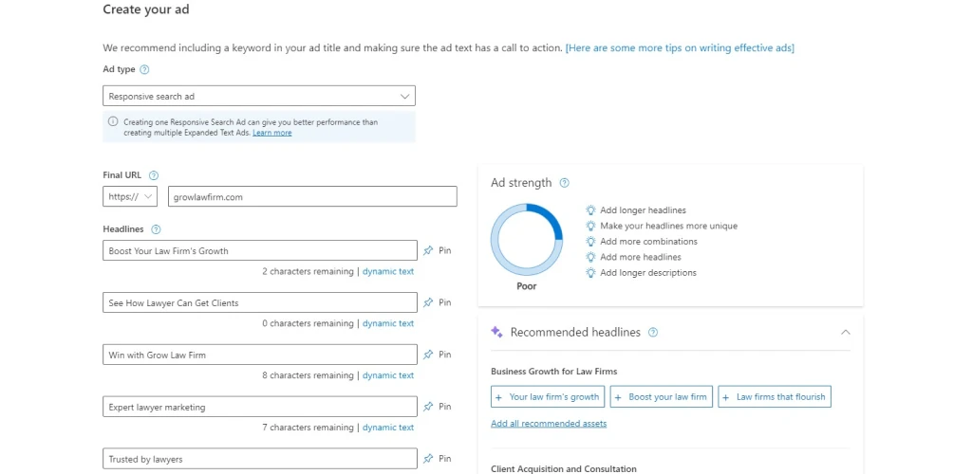Click dynamic text under first headline
Screen dimensions: 972x474
[388, 271]
